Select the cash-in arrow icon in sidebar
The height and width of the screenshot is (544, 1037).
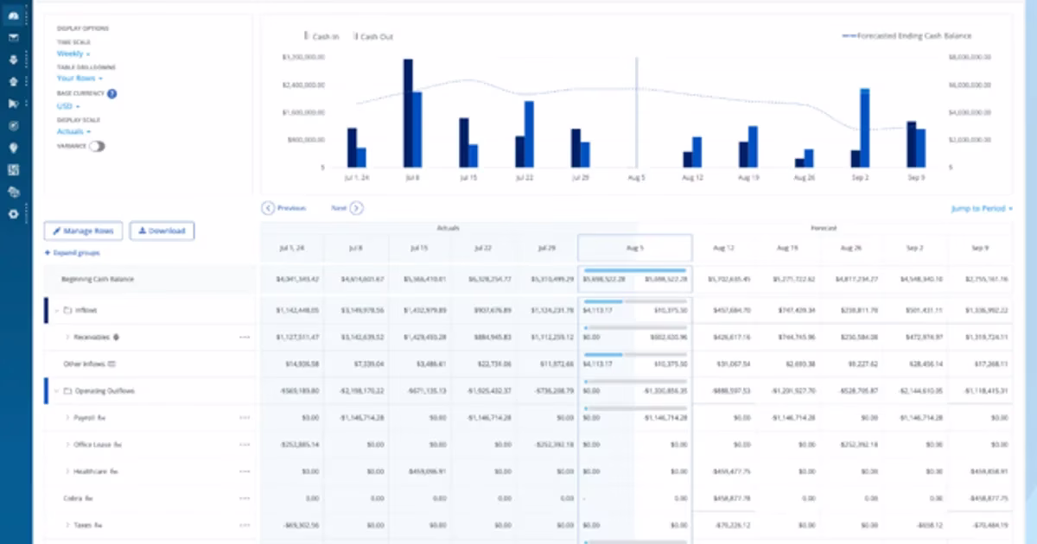(12, 60)
